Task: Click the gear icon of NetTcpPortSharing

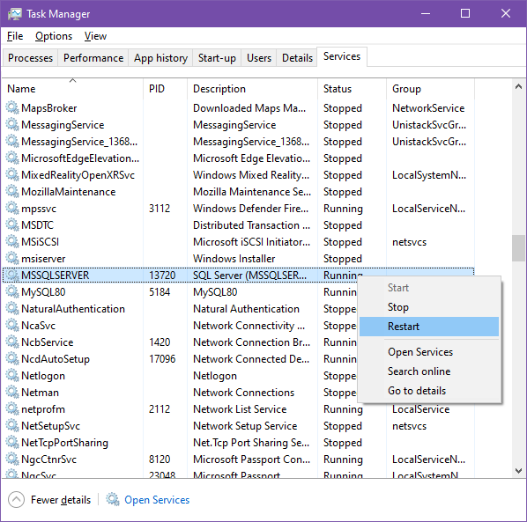Action: pyautogui.click(x=12, y=443)
